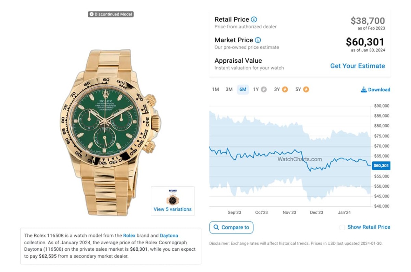The image size is (411, 272).
Task: Click the magnifier icon in Compare to
Action: [x=216, y=227]
